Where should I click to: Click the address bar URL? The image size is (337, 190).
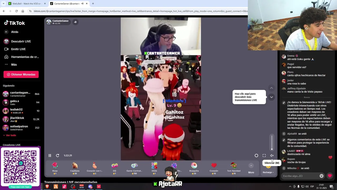(141, 11)
